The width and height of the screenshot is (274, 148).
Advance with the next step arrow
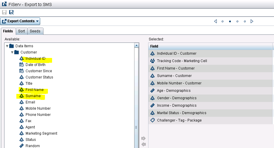252,21
